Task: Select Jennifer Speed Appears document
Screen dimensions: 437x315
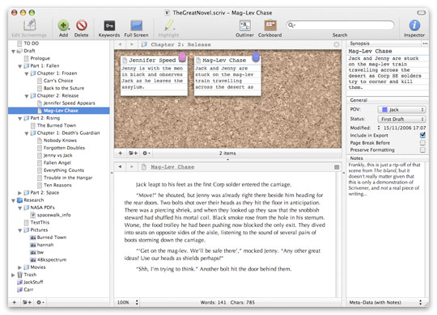Action: (x=69, y=103)
